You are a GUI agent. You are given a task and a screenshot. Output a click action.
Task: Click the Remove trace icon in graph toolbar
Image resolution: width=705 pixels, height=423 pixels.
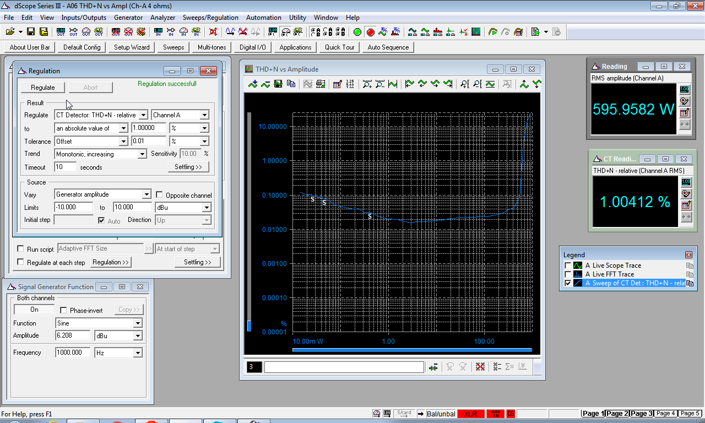pyautogui.click(x=265, y=84)
